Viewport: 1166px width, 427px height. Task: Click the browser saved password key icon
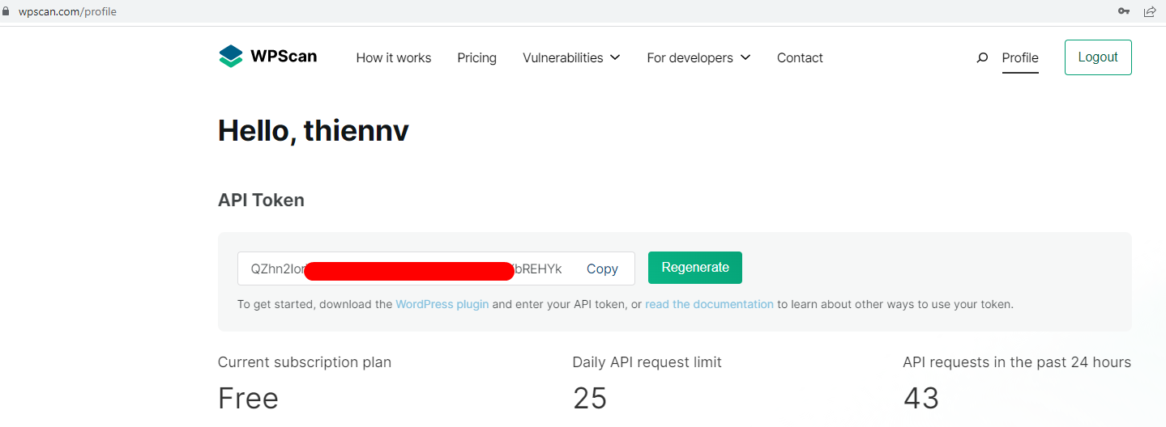coord(1124,11)
